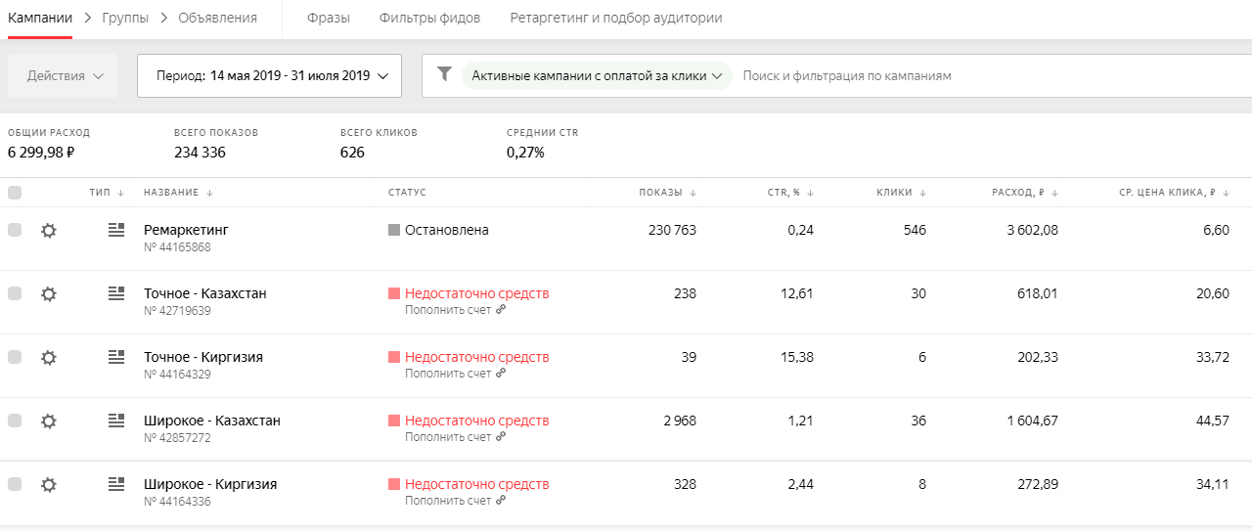Switch to the Кампании tab
Viewport: 1252px width, 532px height.
pyautogui.click(x=40, y=18)
